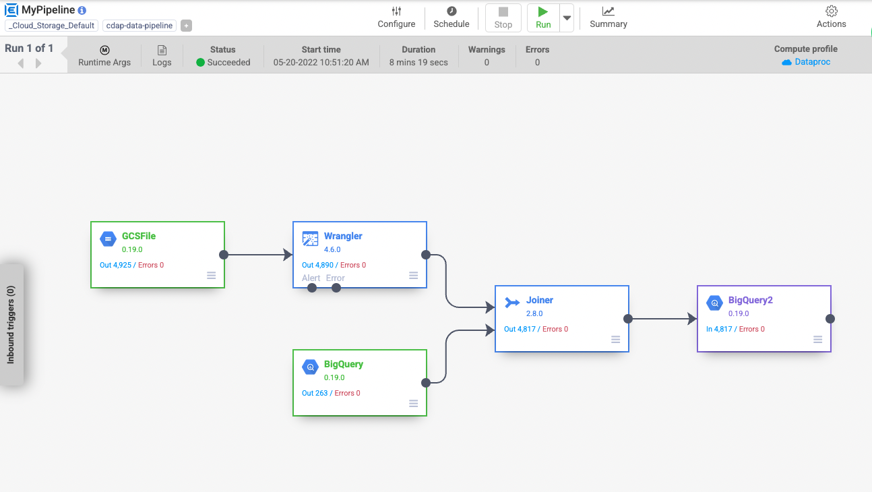Click the GCSFile node hexagon icon
872x492 pixels.
coord(108,239)
